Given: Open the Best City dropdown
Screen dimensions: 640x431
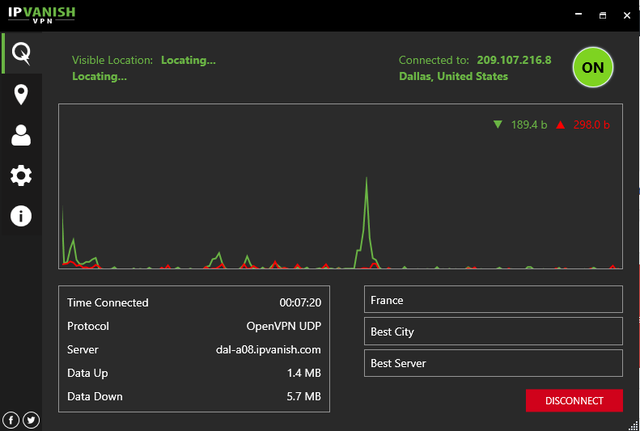Looking at the screenshot, I should [x=493, y=331].
